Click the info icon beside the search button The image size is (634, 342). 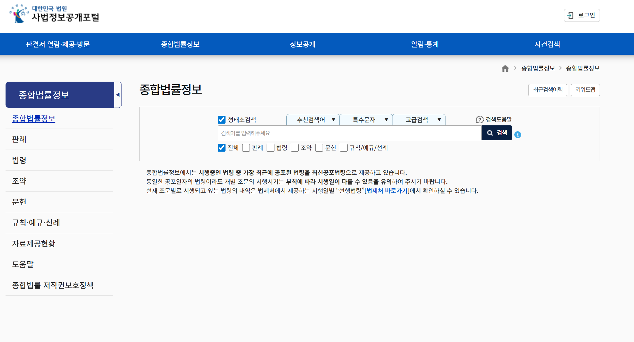click(x=518, y=135)
